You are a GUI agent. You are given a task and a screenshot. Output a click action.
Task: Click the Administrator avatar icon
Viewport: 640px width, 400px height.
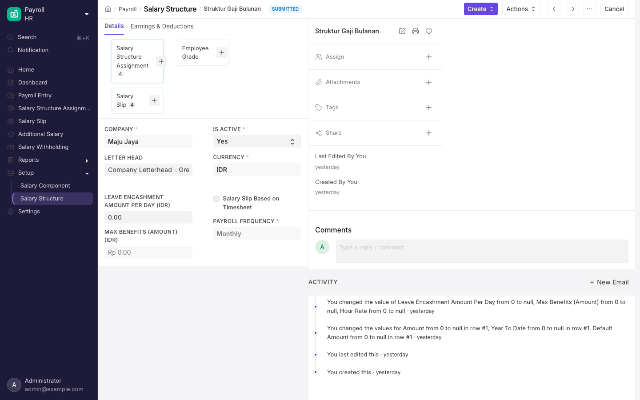14,385
